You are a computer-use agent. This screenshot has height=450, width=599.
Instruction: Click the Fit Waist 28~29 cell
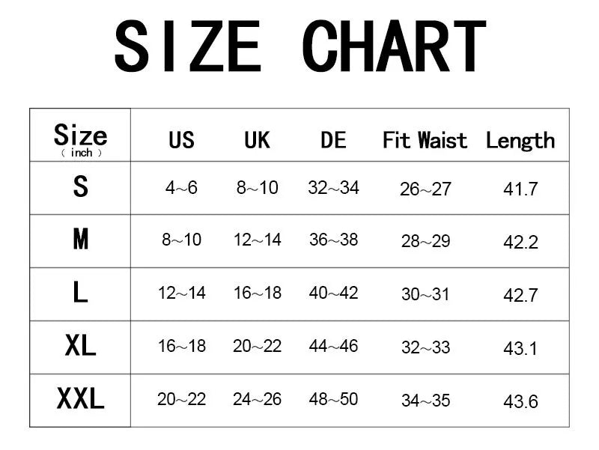(425, 242)
